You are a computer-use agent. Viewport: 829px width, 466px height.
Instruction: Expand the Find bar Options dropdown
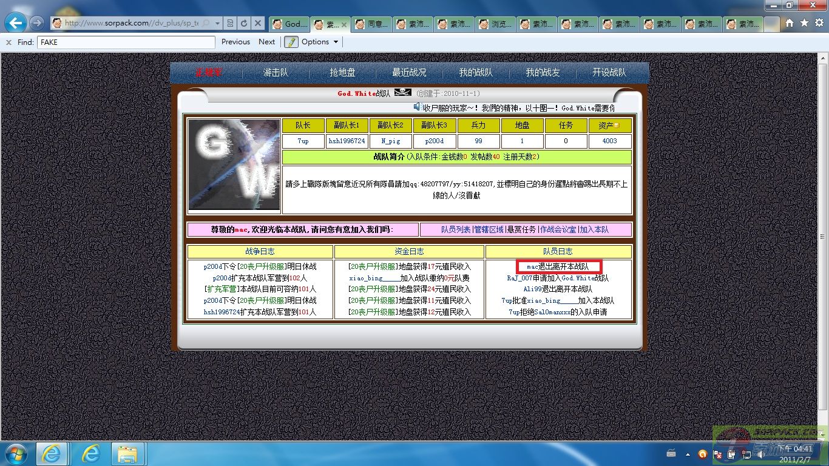tap(321, 42)
